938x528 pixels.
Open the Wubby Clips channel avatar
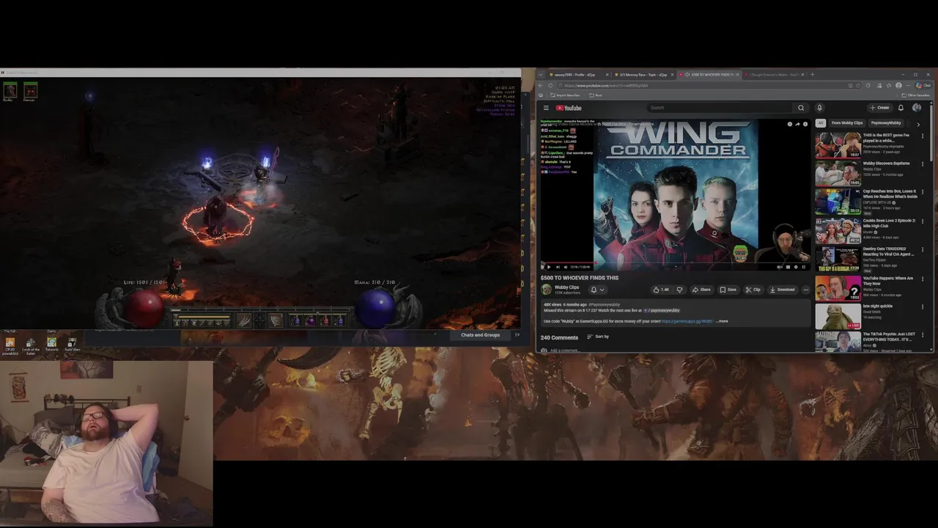click(x=546, y=290)
